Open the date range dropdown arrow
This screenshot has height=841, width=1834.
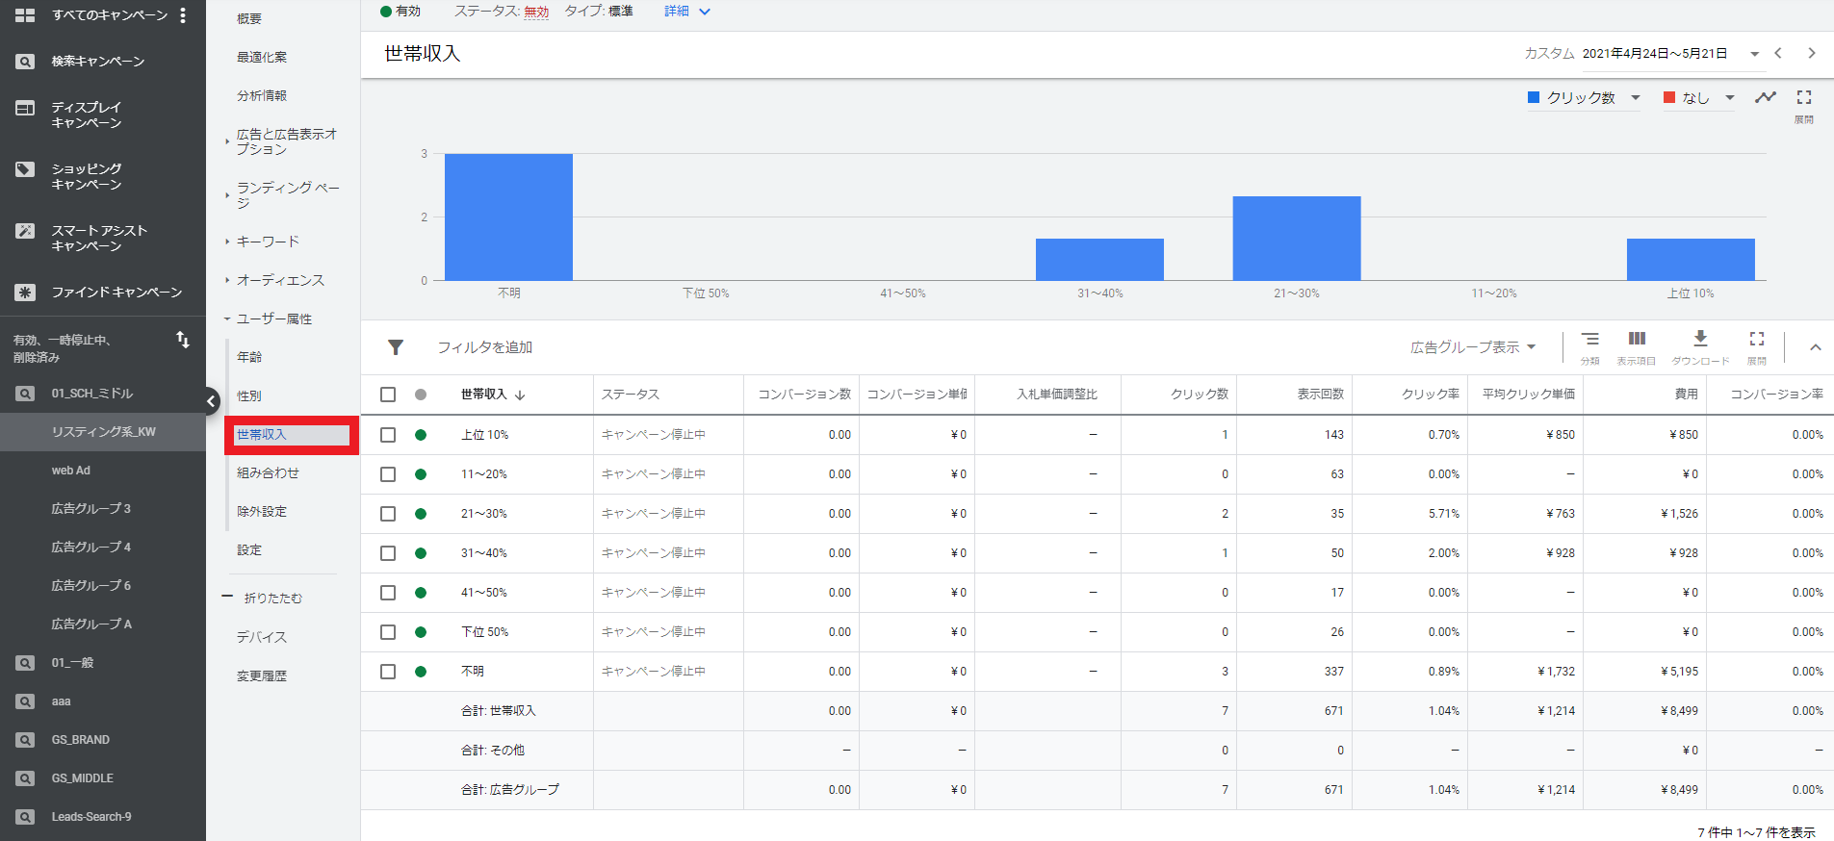1754,54
